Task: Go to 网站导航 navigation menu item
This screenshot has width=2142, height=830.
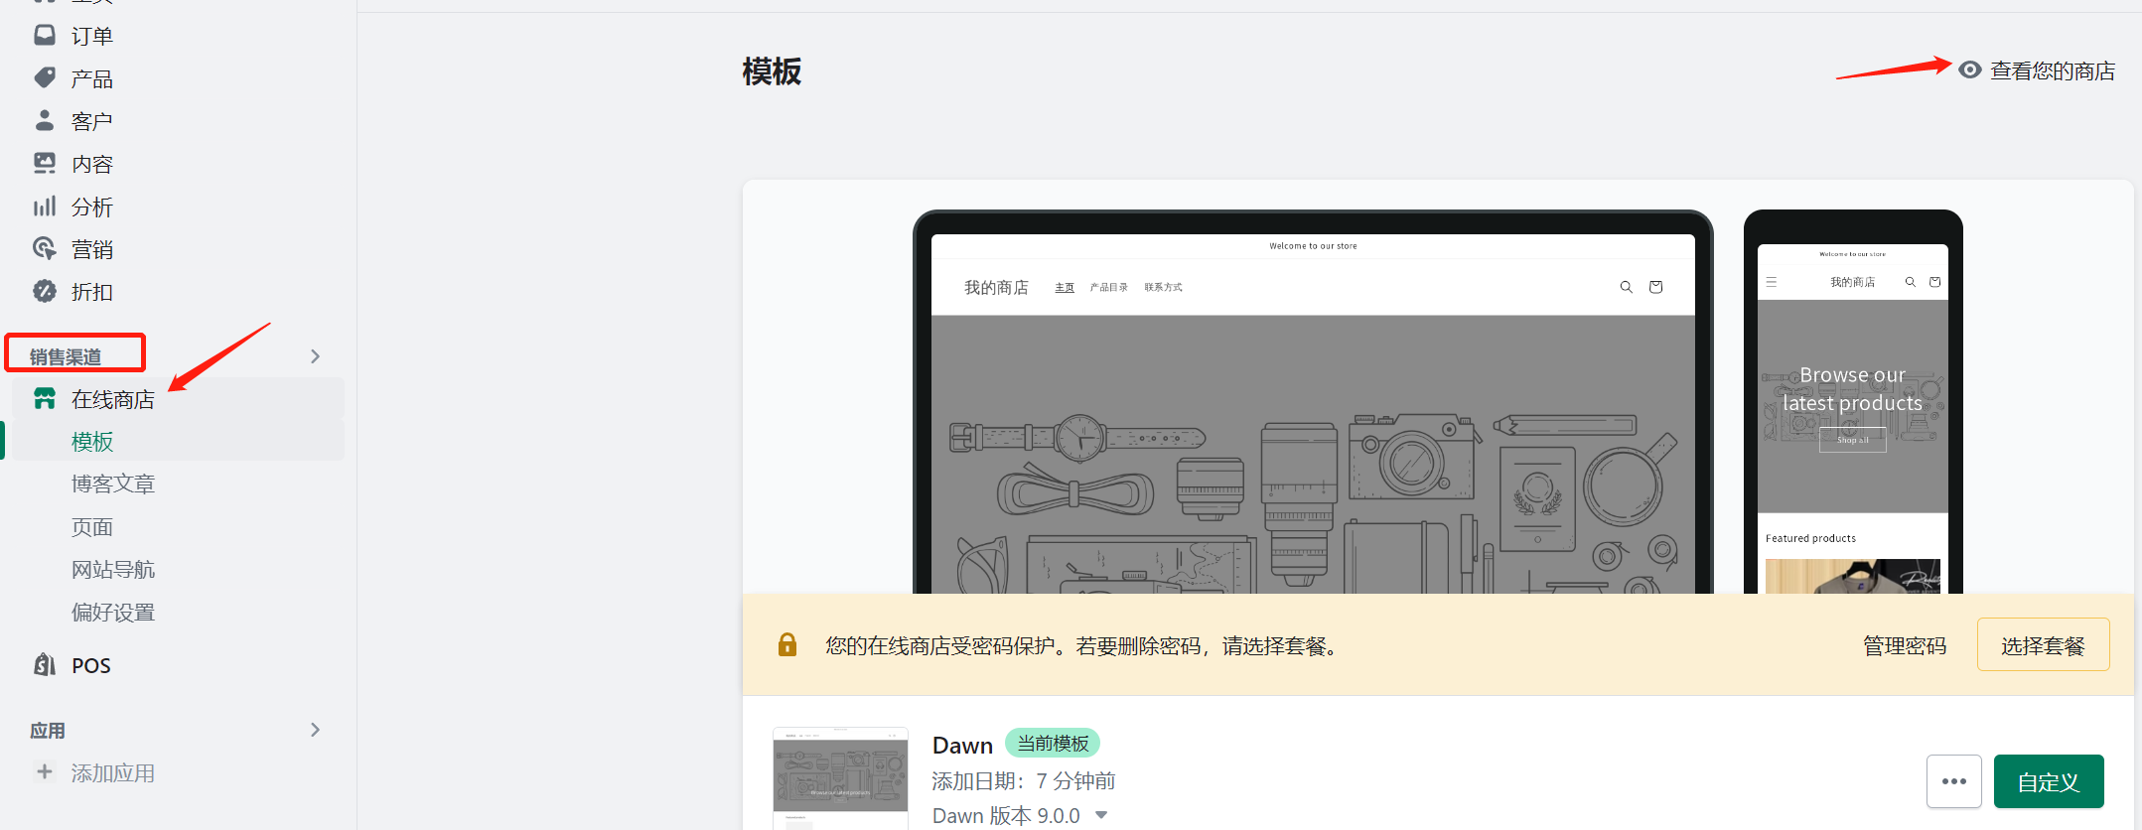Action: point(113,570)
